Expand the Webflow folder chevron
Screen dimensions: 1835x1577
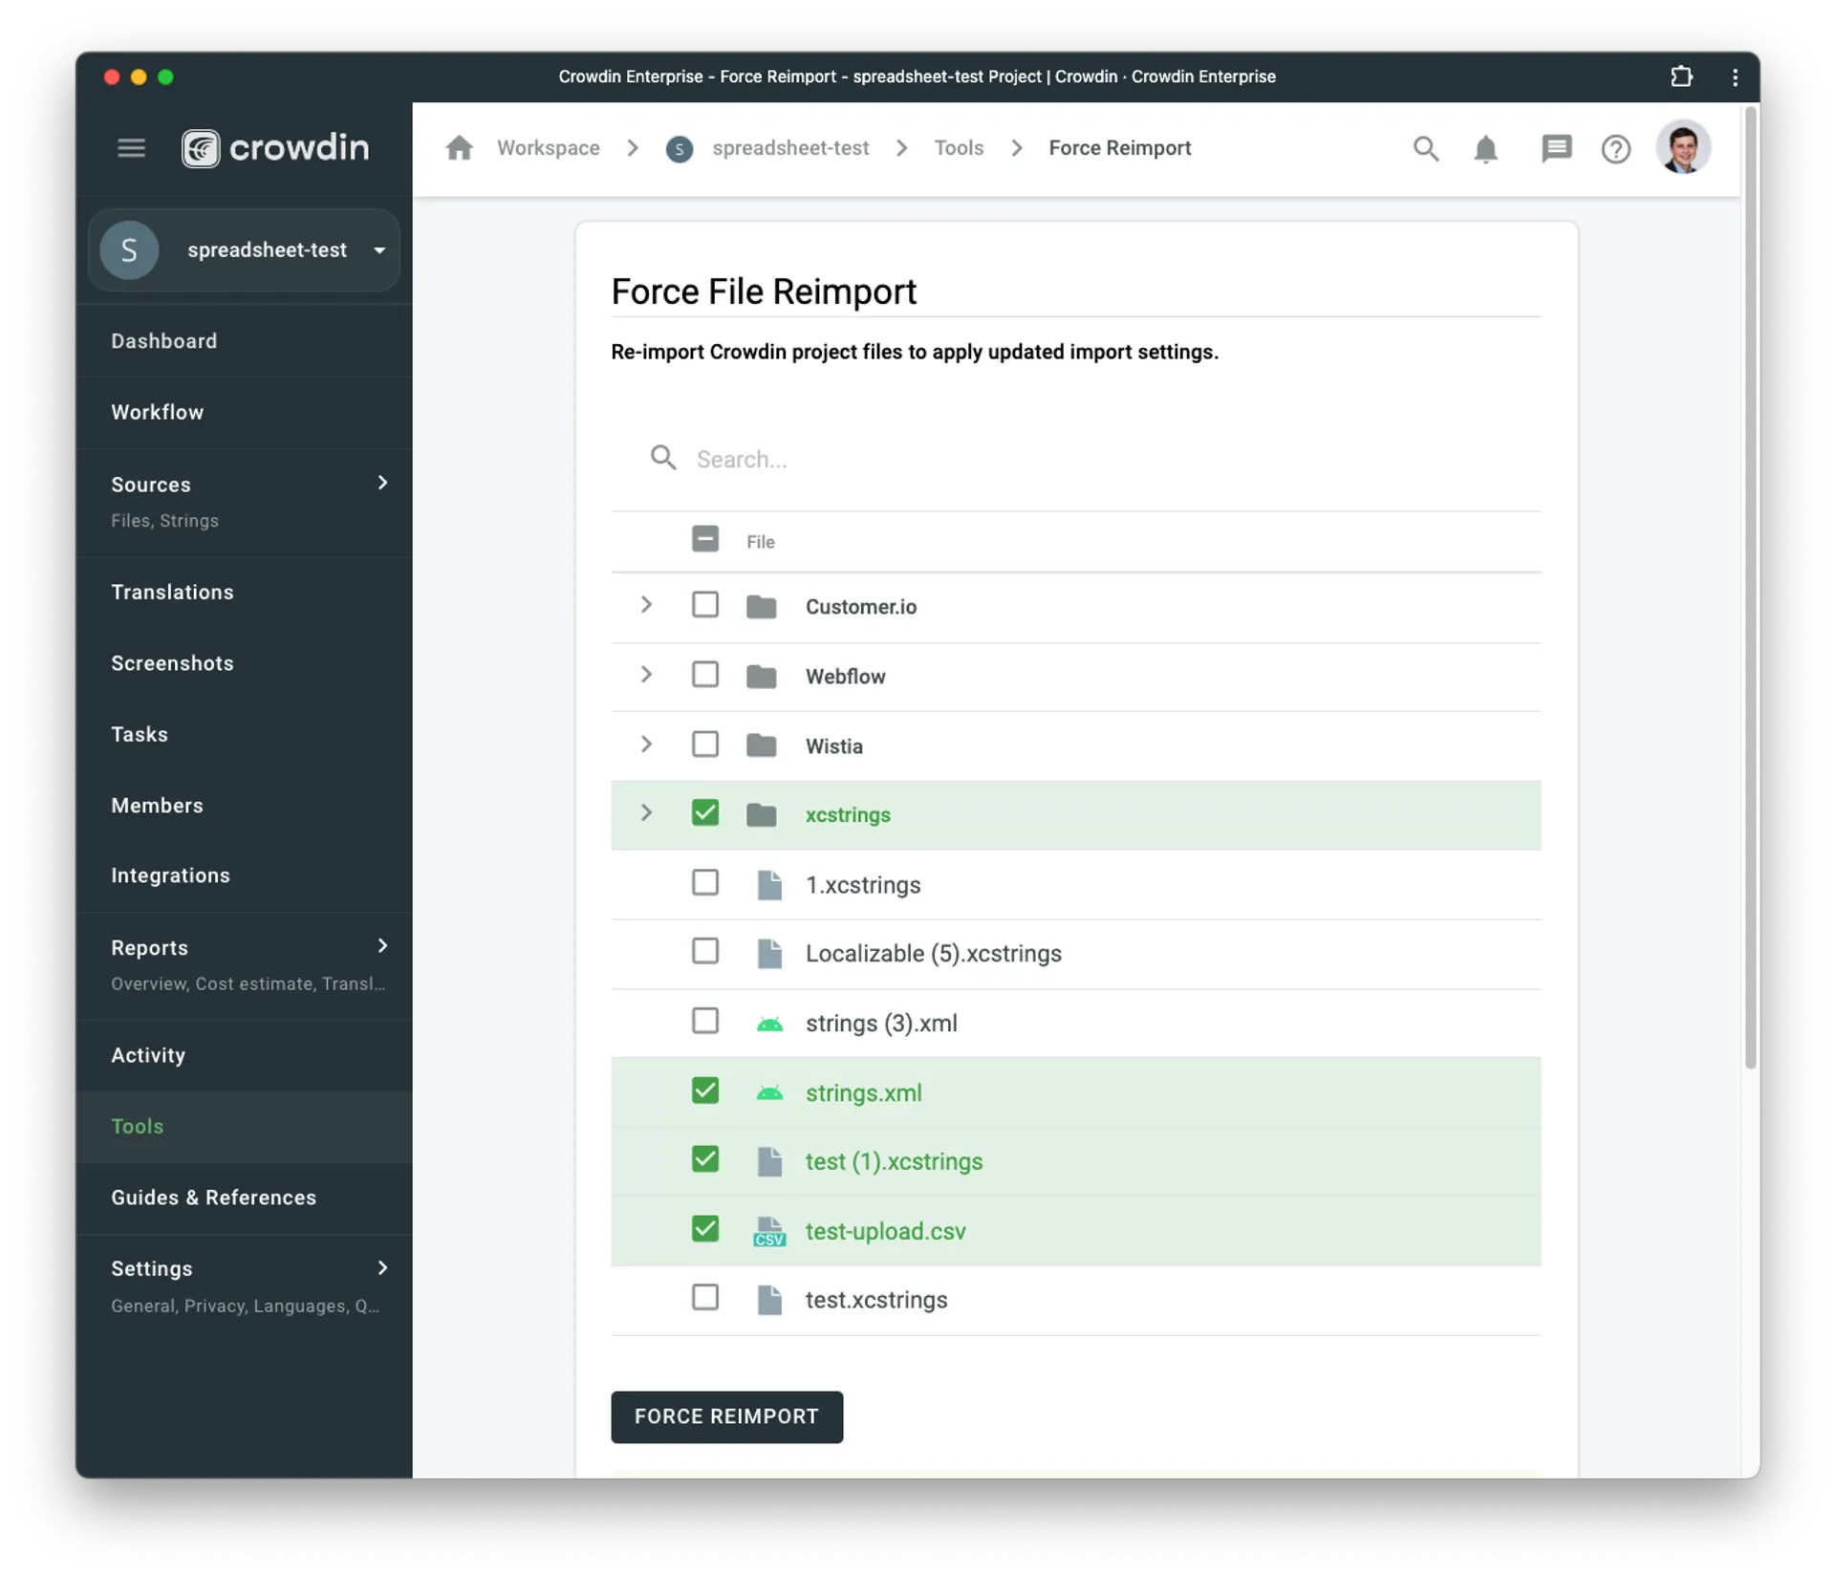(x=646, y=675)
